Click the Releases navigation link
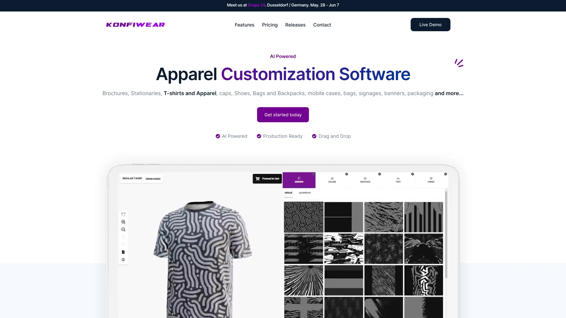 tap(295, 24)
